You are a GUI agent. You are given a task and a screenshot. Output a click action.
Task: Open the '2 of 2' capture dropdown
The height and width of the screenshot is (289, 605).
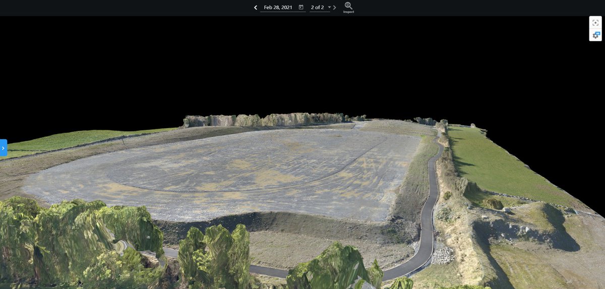321,8
